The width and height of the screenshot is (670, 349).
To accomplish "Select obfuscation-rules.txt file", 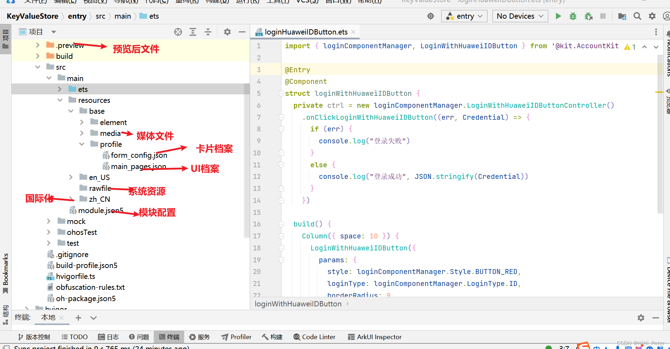I will (x=90, y=287).
